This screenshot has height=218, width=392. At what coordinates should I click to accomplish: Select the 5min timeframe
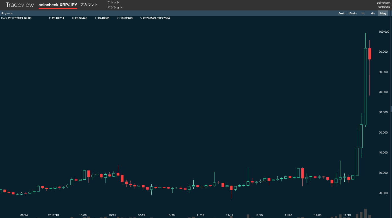(x=342, y=13)
